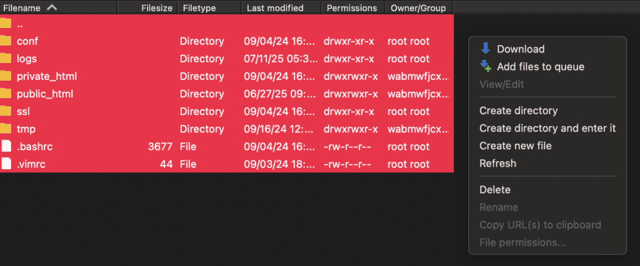This screenshot has height=266, width=640.
Task: Select the private_html filename
Action: click(46, 76)
